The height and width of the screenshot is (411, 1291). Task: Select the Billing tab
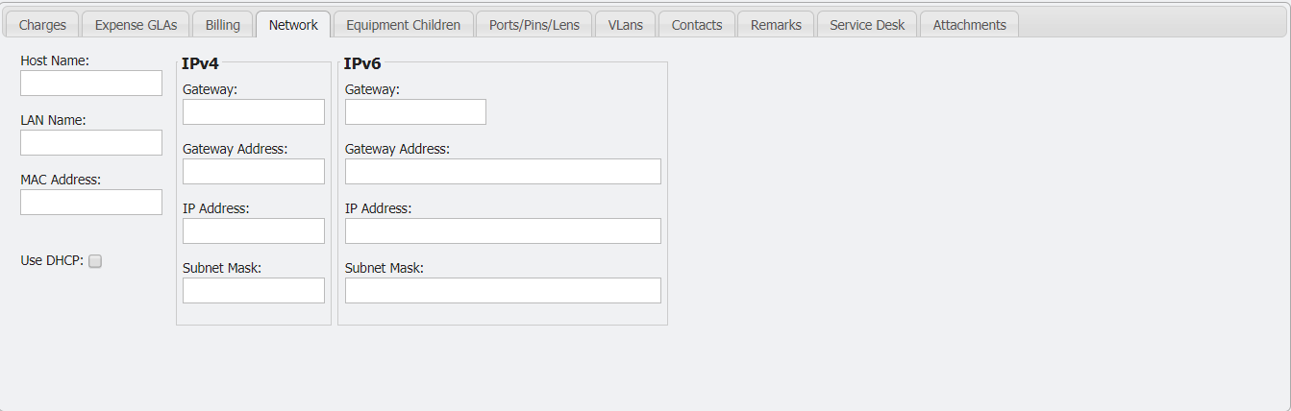(x=222, y=25)
